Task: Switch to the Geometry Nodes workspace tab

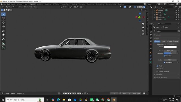Action: point(111,4)
